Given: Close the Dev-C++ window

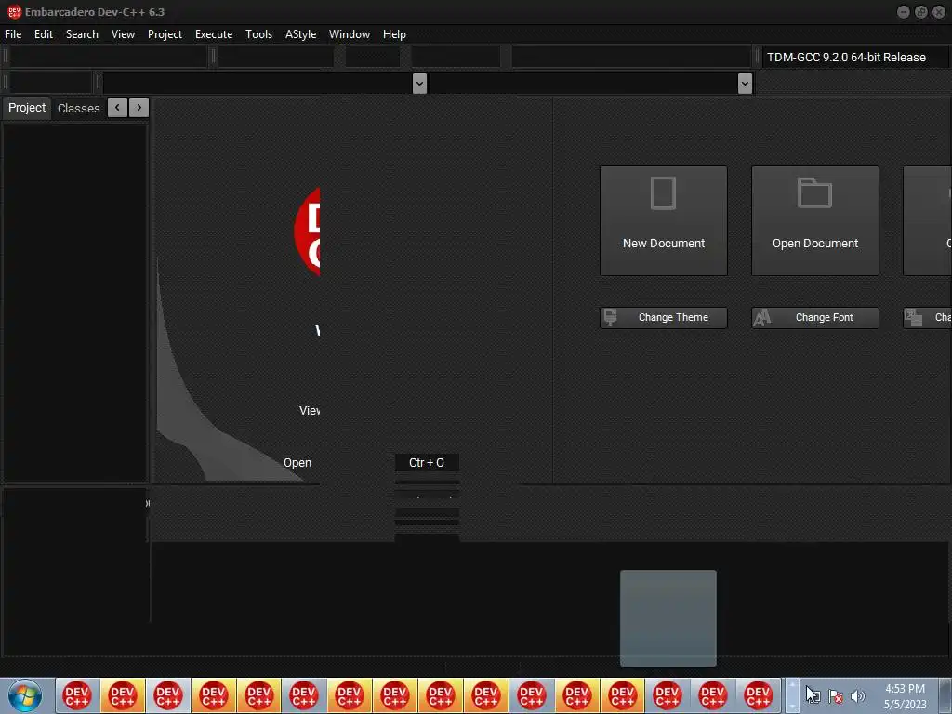Looking at the screenshot, I should [x=939, y=12].
